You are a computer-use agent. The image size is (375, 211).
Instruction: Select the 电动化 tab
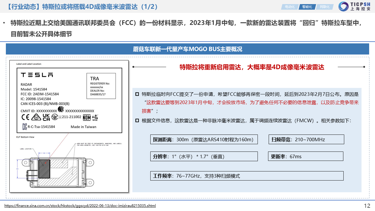click(x=290, y=7)
